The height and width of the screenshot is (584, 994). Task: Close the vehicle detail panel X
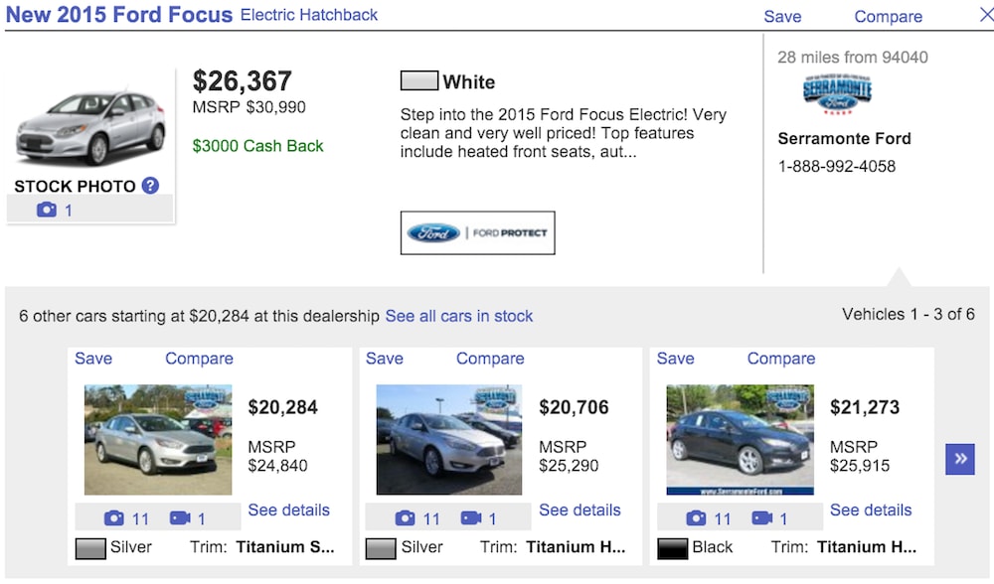pos(986,14)
